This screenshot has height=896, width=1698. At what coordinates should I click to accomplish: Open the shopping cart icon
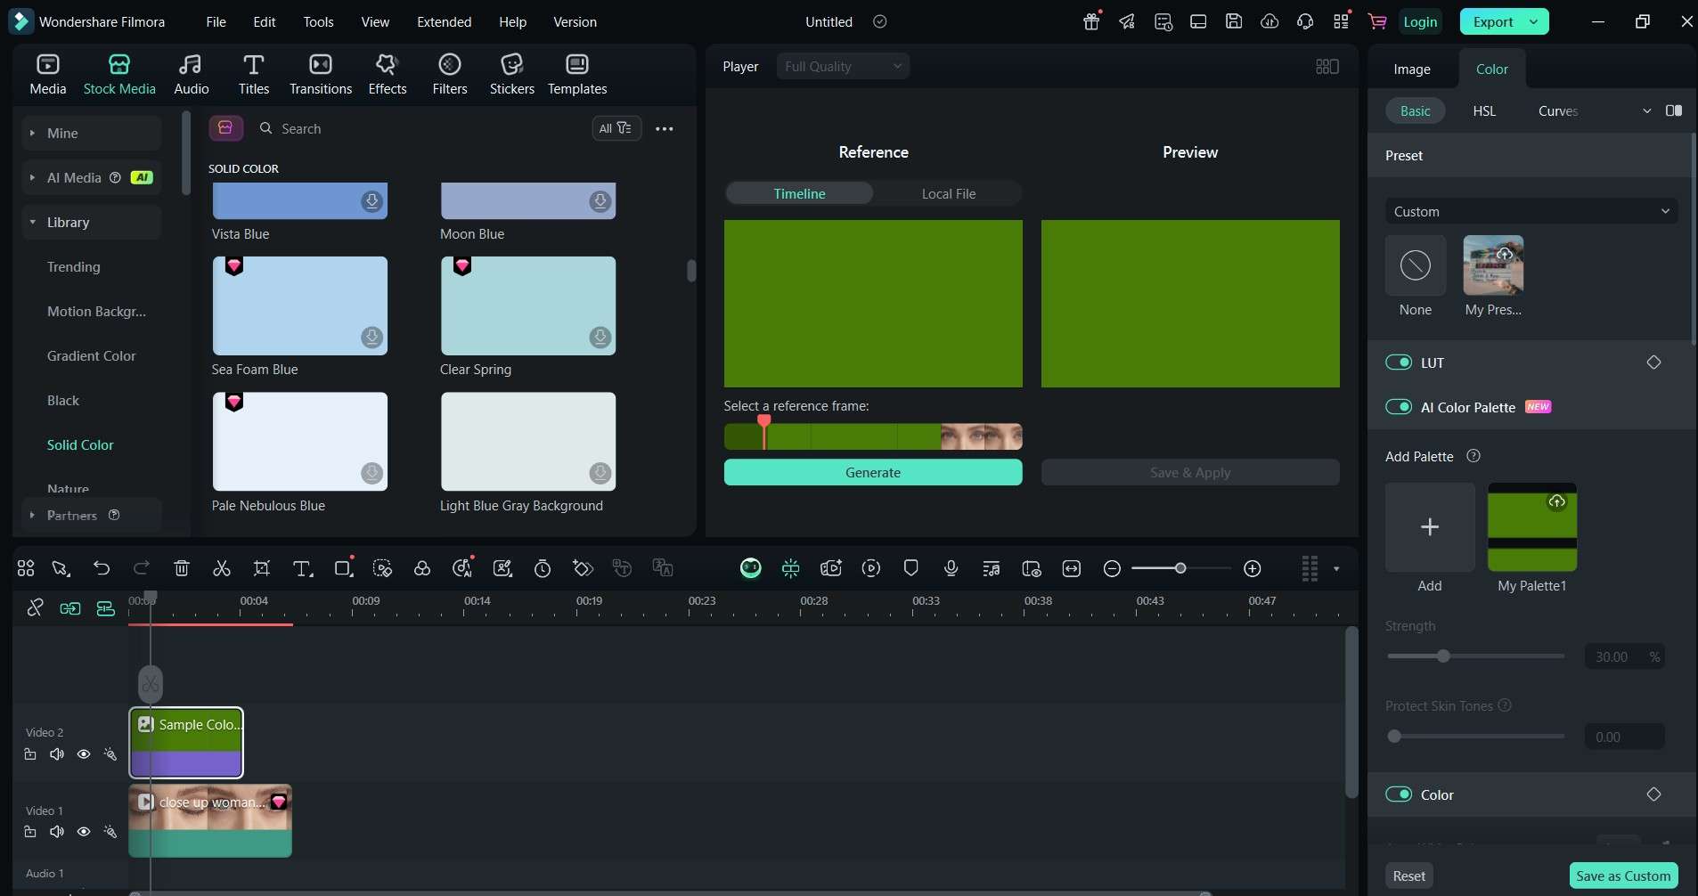pos(1377,21)
